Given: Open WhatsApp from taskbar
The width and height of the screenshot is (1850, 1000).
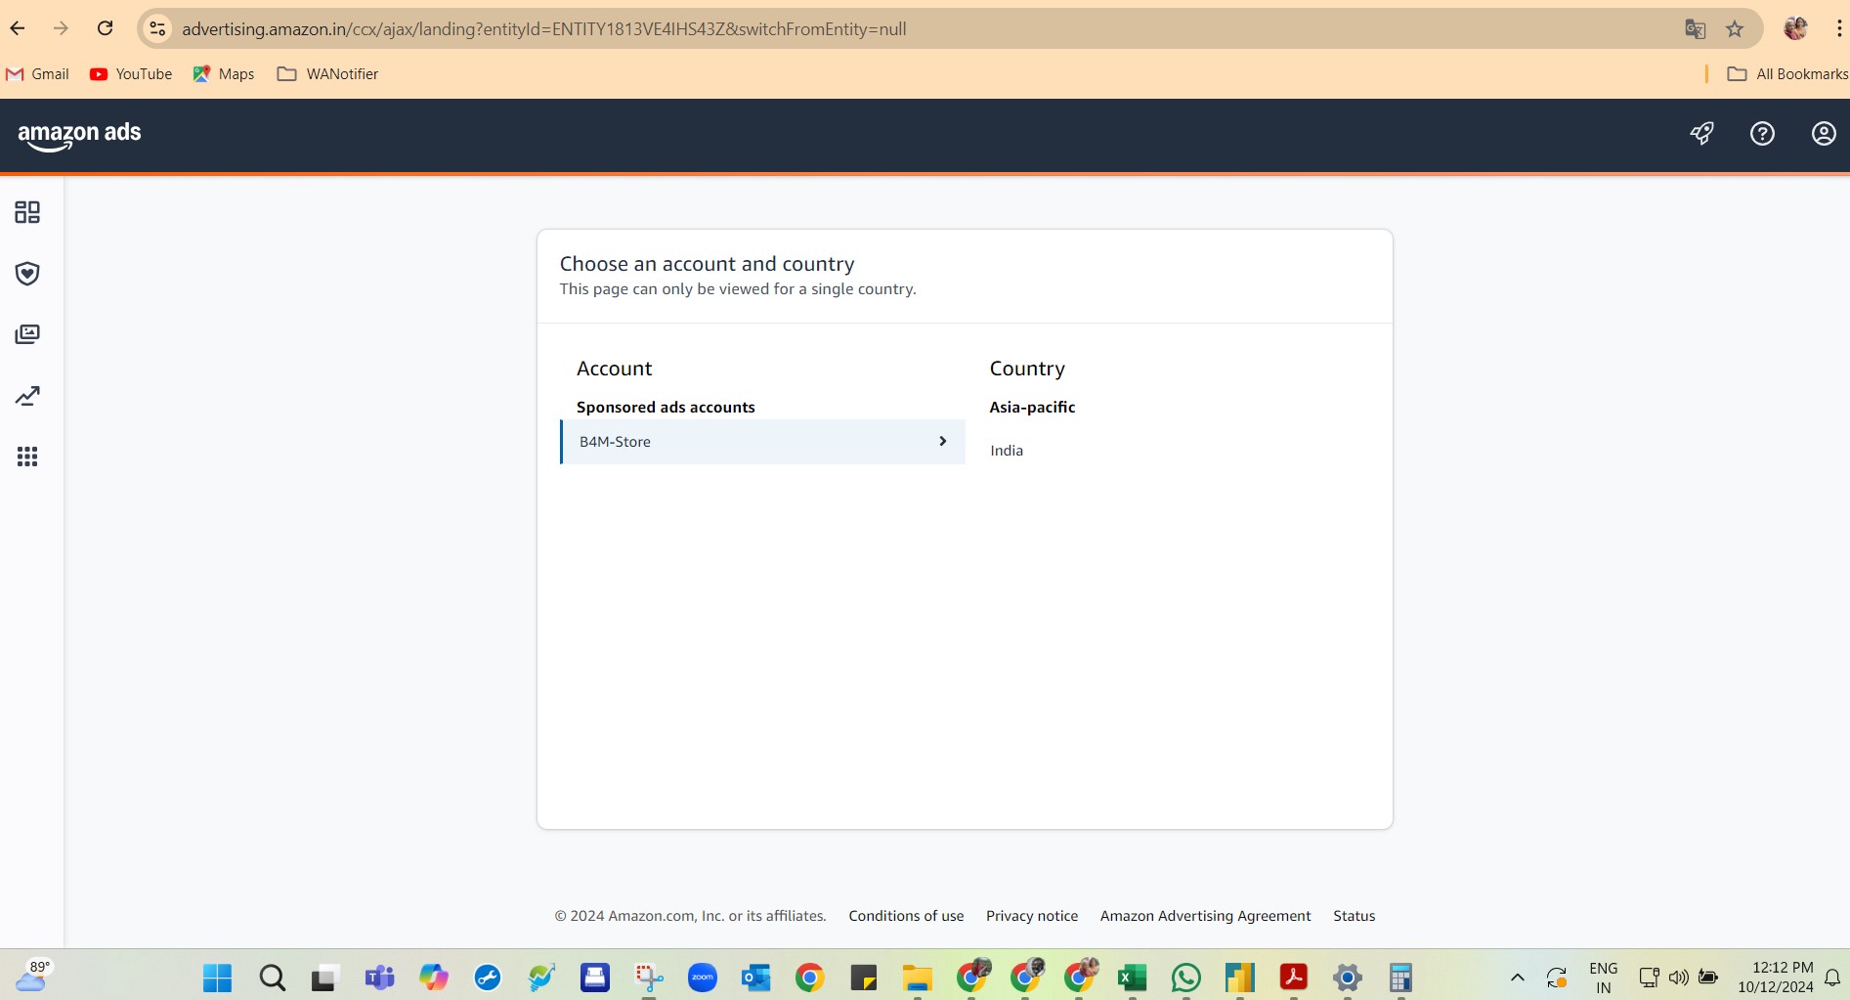Looking at the screenshot, I should pos(1186,978).
